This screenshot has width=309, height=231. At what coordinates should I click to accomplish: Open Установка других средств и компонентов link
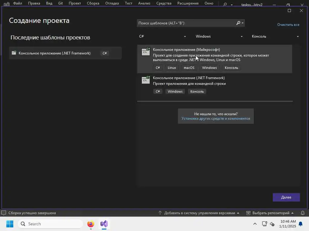click(216, 119)
